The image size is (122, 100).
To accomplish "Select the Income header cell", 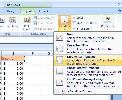I will [x=13, y=58].
